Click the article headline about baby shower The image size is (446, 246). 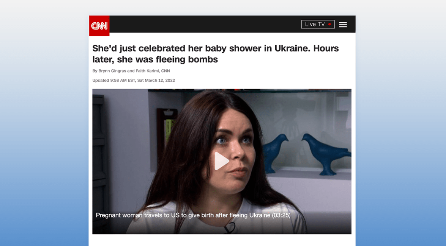click(x=215, y=54)
